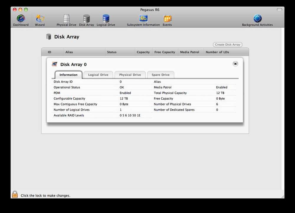Image resolution: width=295 pixels, height=213 pixels.
Task: Select the '0 5 6 10 50 1E' value
Action: pos(130,115)
